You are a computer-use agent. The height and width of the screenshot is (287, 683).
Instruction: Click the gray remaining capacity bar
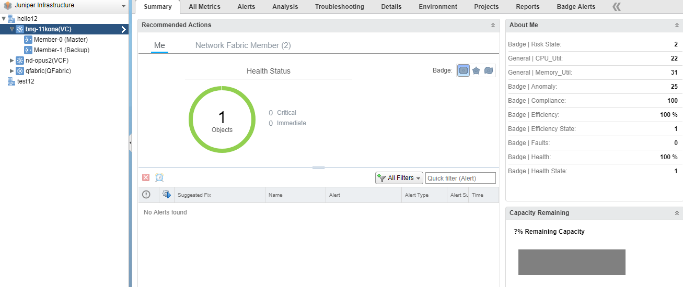[x=572, y=262]
